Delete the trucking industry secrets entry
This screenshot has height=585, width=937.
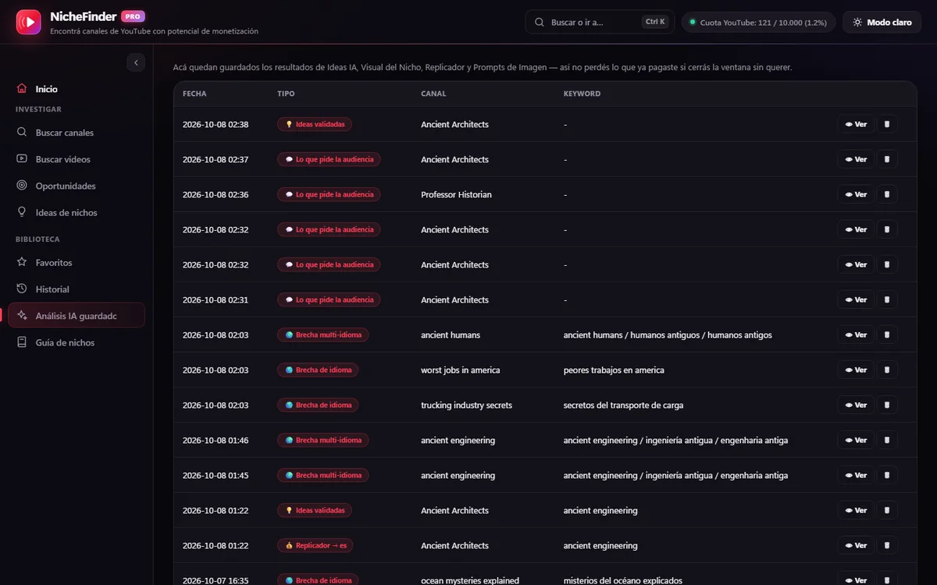point(886,405)
